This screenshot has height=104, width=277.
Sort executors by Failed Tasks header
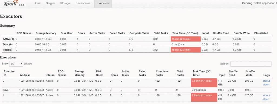tap(143, 73)
